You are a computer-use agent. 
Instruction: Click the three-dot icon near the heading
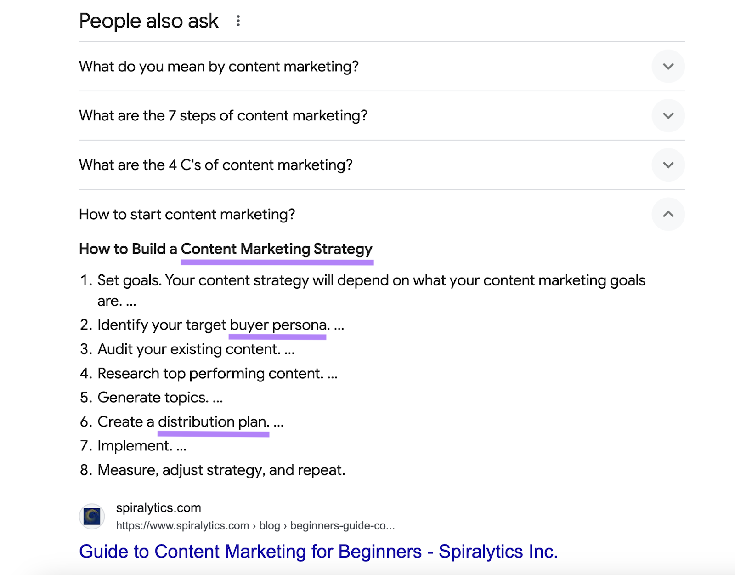pos(238,21)
